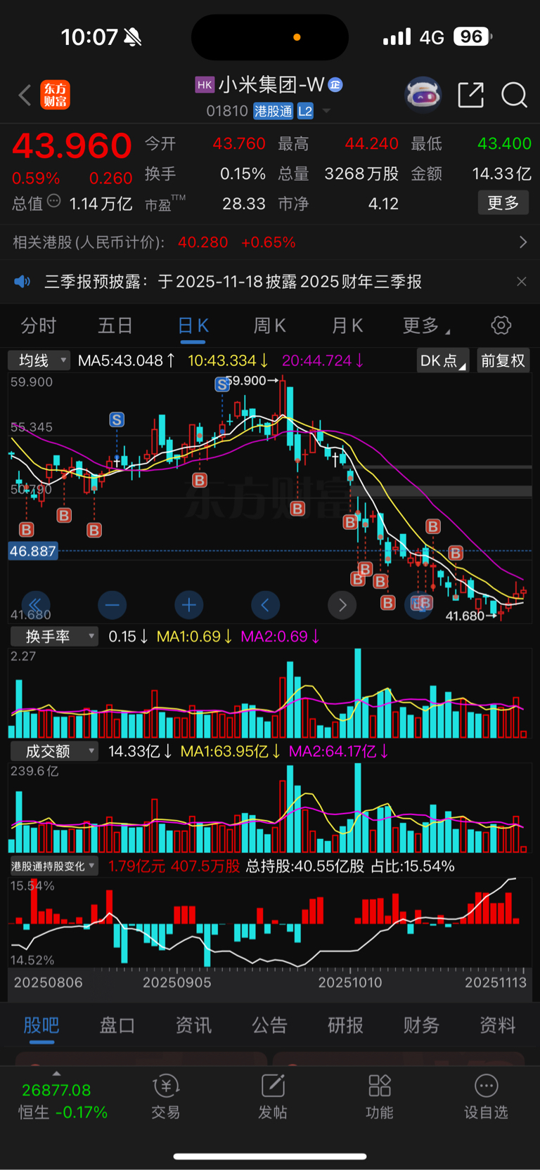Tap the 总值 info face icon
This screenshot has width=540, height=1170.
pos(53,202)
